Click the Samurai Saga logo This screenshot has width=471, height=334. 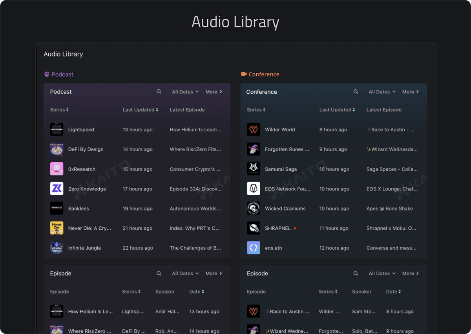[x=254, y=169]
